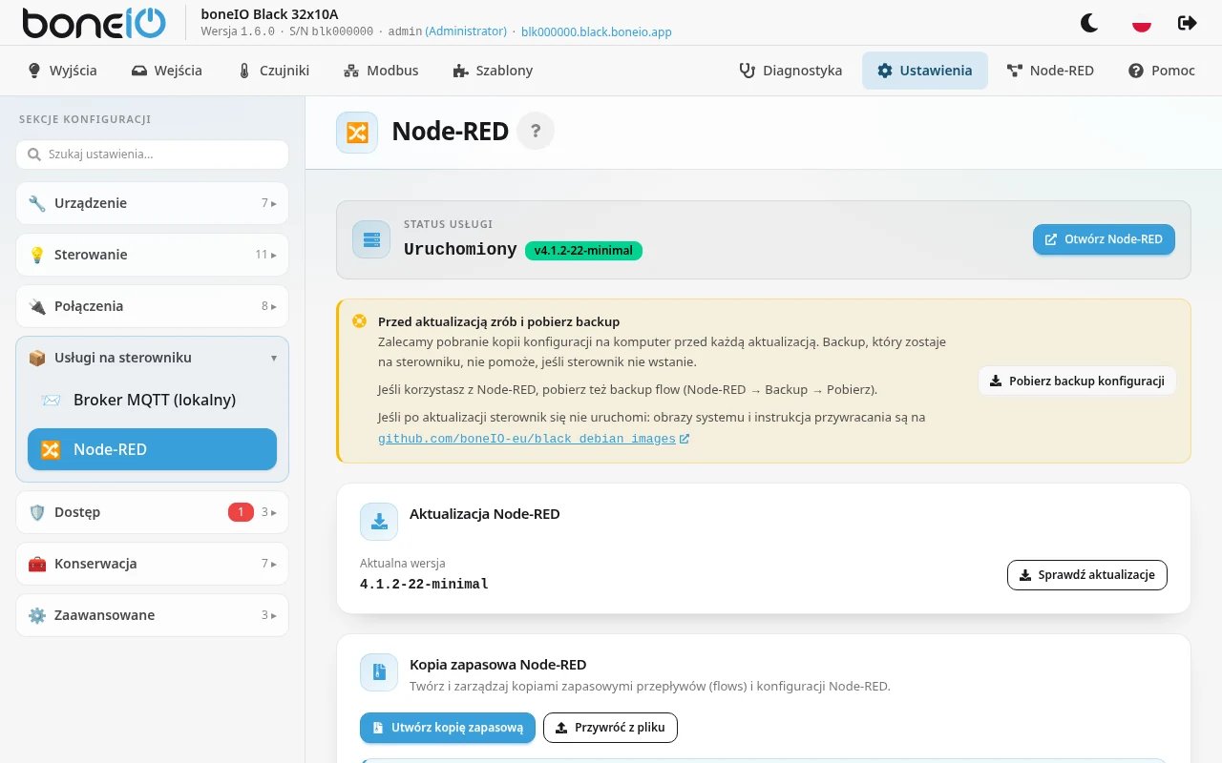Click the admin (Administrator) user link
1222x763 pixels.
click(448, 31)
